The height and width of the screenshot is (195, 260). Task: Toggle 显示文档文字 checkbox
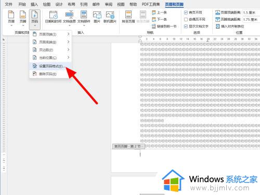pyautogui.click(x=186, y=27)
